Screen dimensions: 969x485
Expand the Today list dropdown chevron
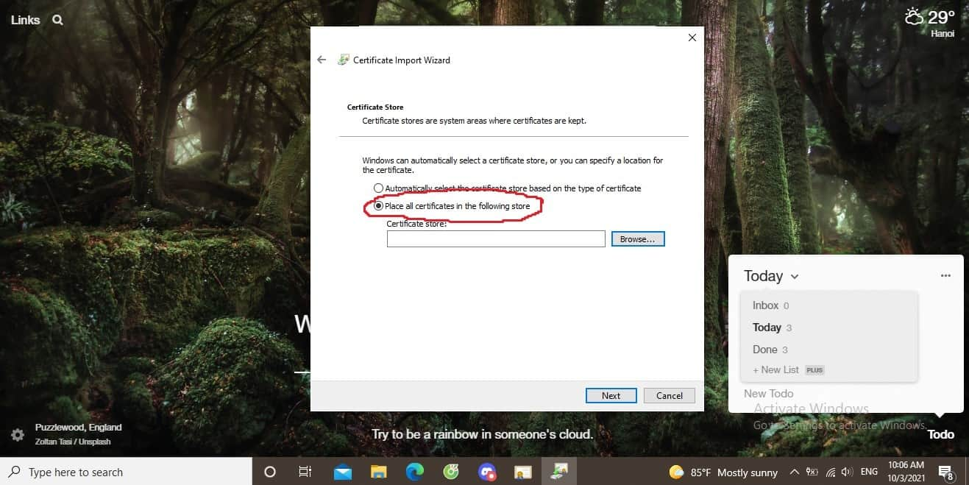795,277
